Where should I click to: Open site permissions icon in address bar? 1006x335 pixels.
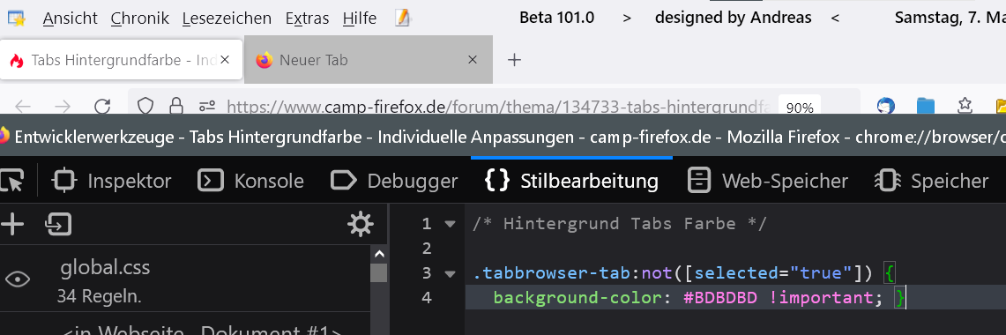point(206,107)
